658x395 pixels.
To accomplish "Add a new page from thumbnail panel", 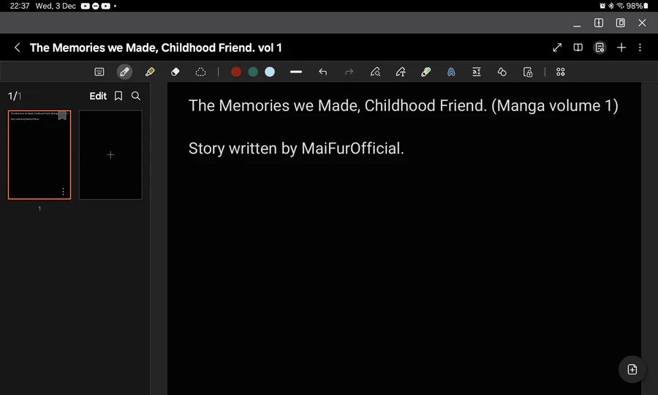I will [110, 155].
